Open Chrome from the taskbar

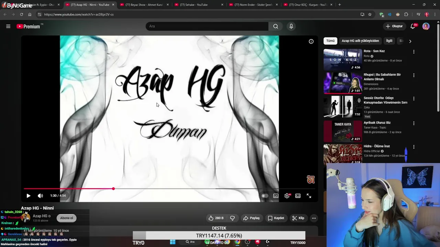pyautogui.click(x=238, y=242)
